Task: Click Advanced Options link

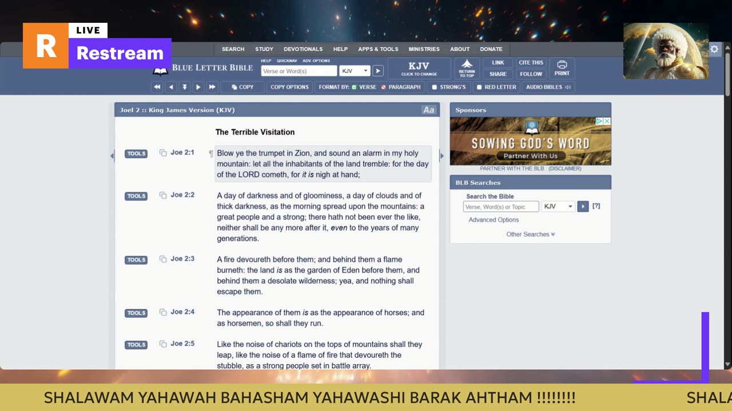Action: tap(494, 220)
